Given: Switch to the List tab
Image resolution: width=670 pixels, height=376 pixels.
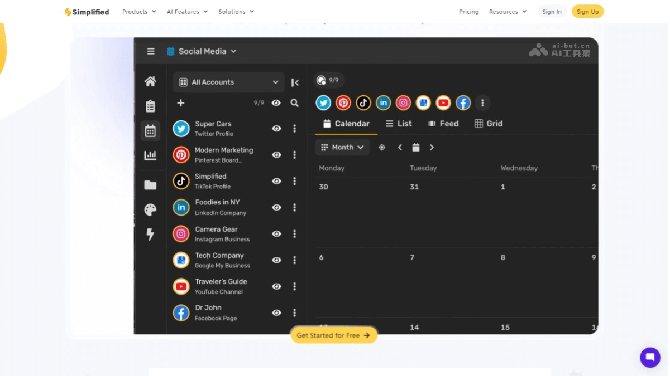Looking at the screenshot, I should click(399, 124).
